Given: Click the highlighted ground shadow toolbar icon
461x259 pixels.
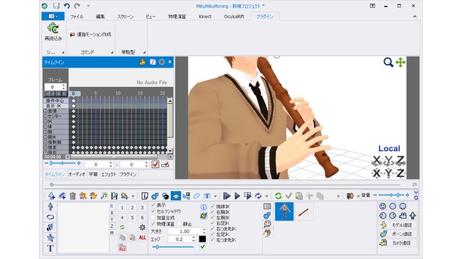Looking at the screenshot, I should click(x=176, y=196).
